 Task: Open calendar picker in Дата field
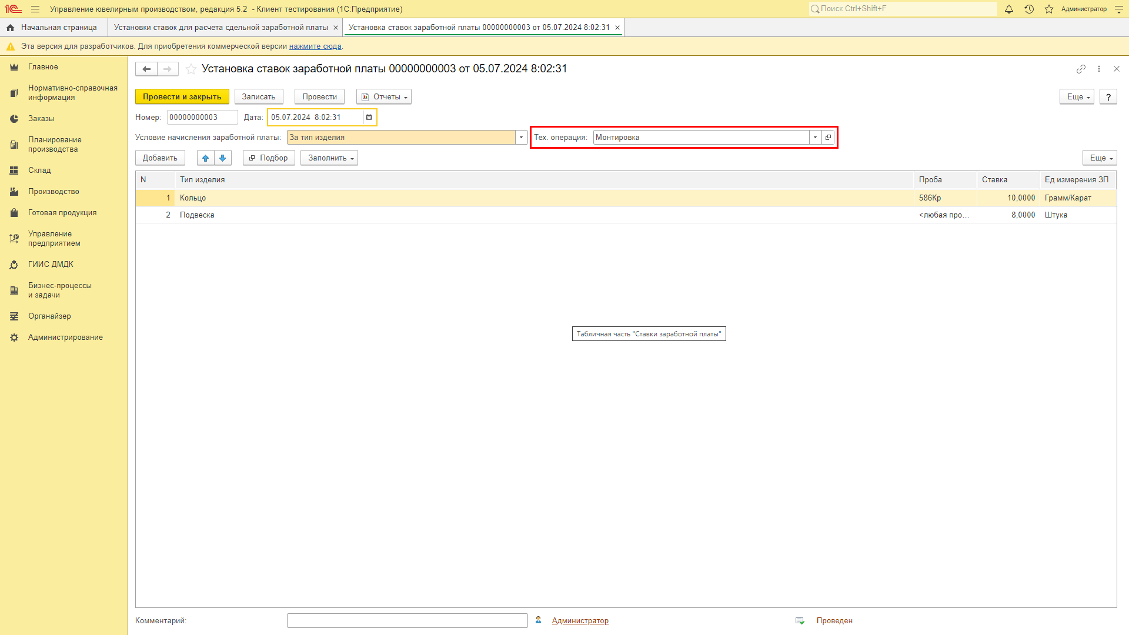(369, 118)
